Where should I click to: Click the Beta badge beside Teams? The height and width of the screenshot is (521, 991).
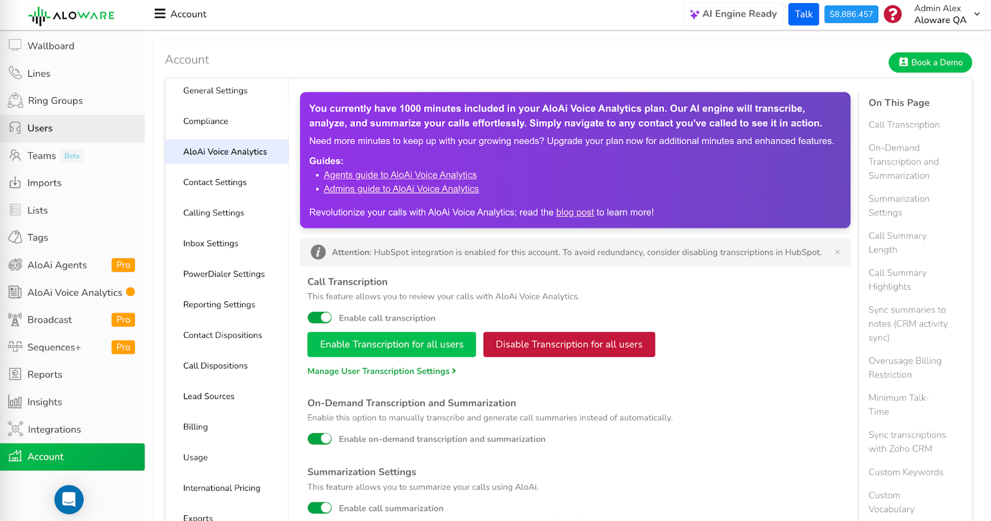(x=72, y=156)
